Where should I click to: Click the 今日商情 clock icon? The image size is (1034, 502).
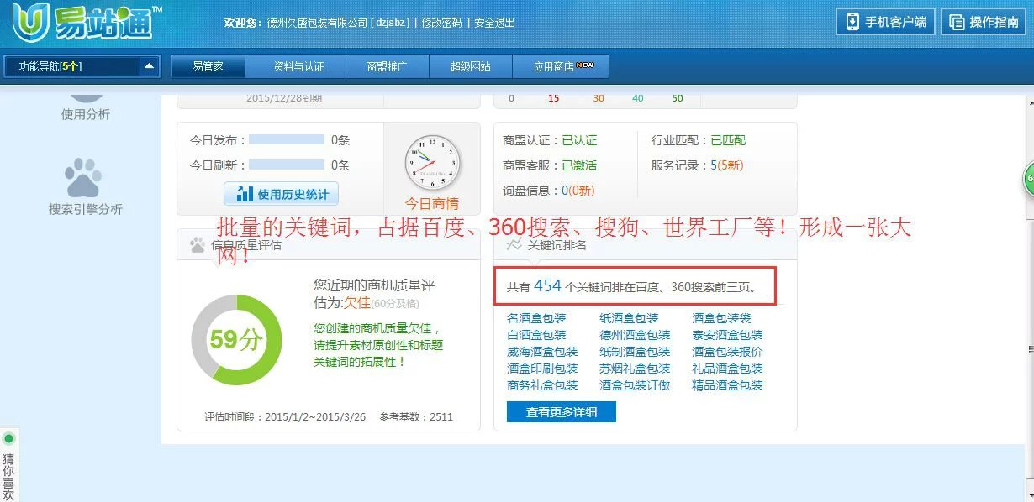pos(432,163)
